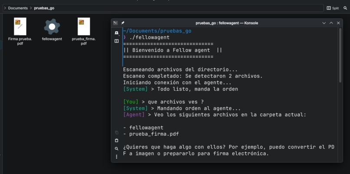Click the Split button in Dolphin
Image resolution: width=350 pixels, height=174 pixels.
pyautogui.click(x=333, y=8)
